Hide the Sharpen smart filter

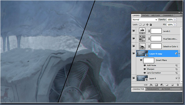pos(145,69)
